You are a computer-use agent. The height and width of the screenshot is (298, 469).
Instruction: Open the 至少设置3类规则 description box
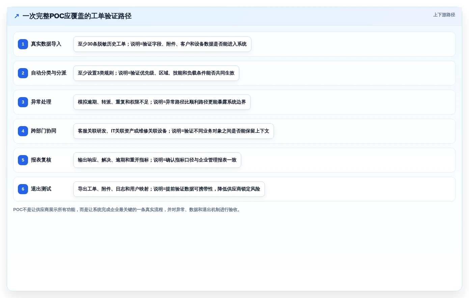pyautogui.click(x=156, y=73)
